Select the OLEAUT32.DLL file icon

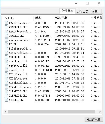point(7,91)
